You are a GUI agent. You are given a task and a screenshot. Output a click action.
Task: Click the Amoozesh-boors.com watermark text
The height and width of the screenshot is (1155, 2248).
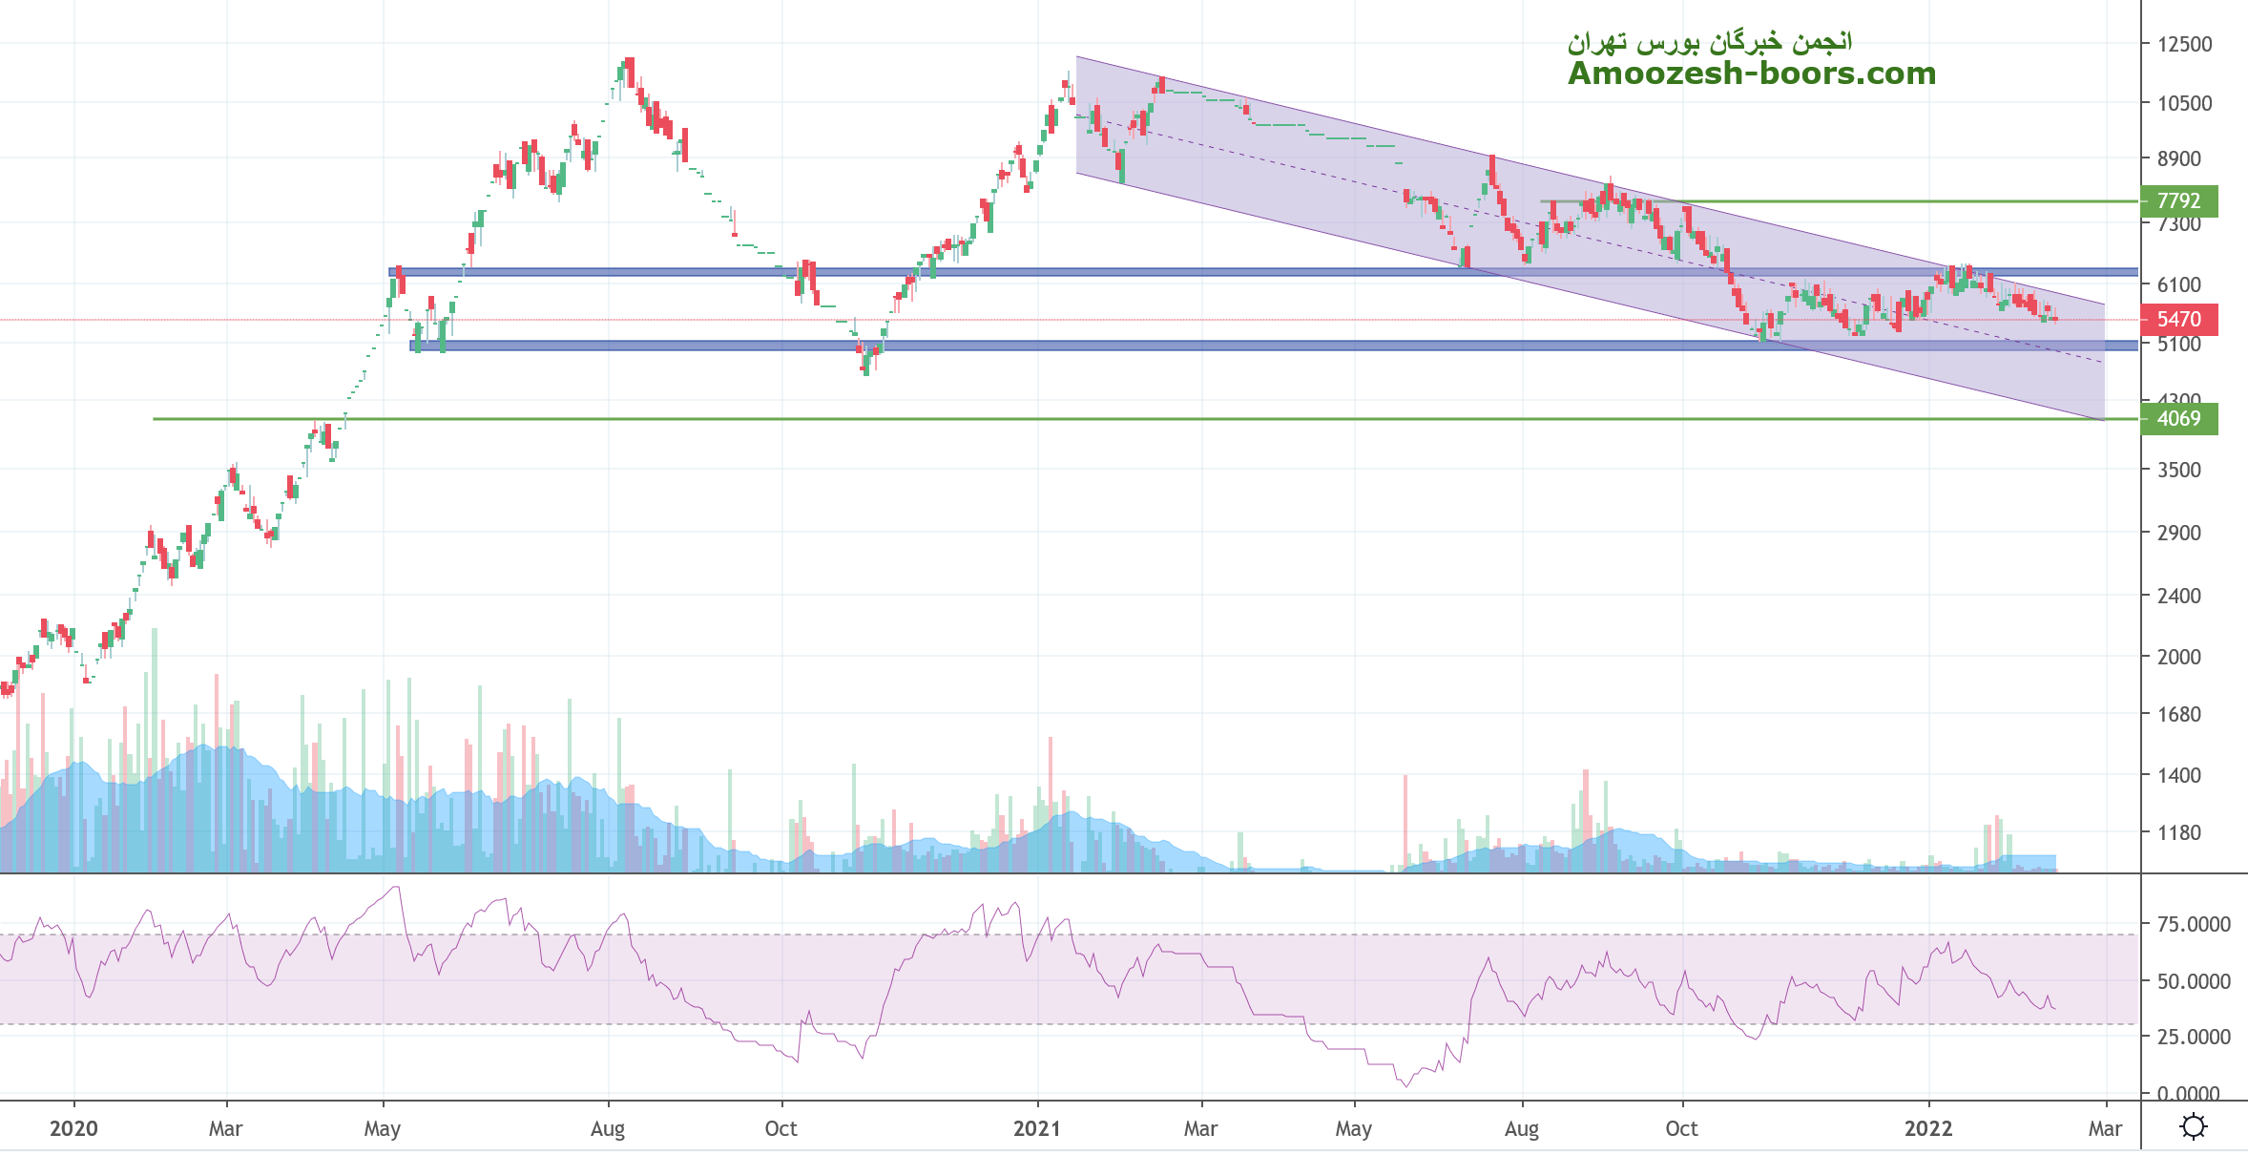[x=1751, y=73]
